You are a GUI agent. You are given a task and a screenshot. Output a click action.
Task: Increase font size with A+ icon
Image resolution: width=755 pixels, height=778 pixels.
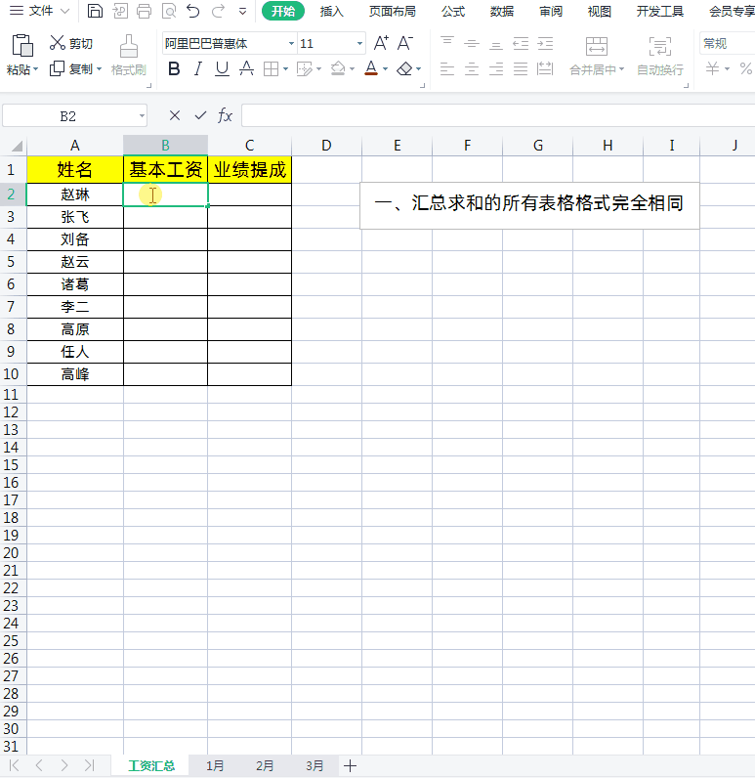pos(381,43)
